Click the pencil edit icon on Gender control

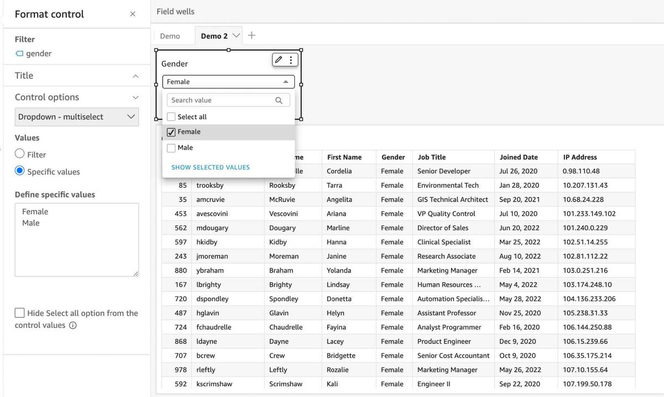[x=279, y=60]
